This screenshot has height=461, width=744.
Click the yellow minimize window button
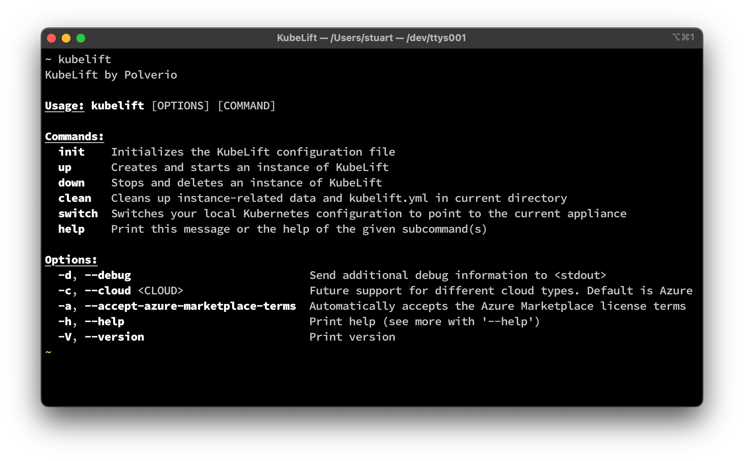(66, 38)
